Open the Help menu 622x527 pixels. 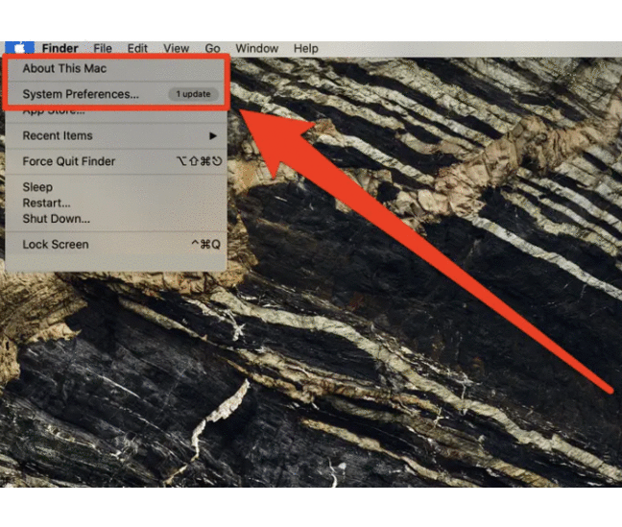tap(305, 49)
